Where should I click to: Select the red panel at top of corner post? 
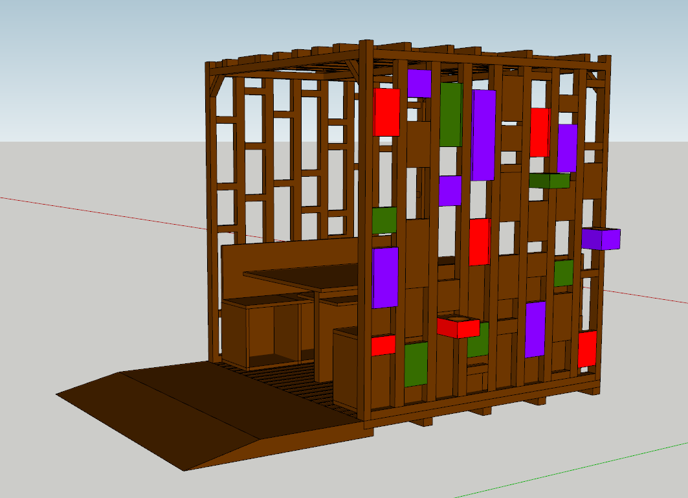386,112
